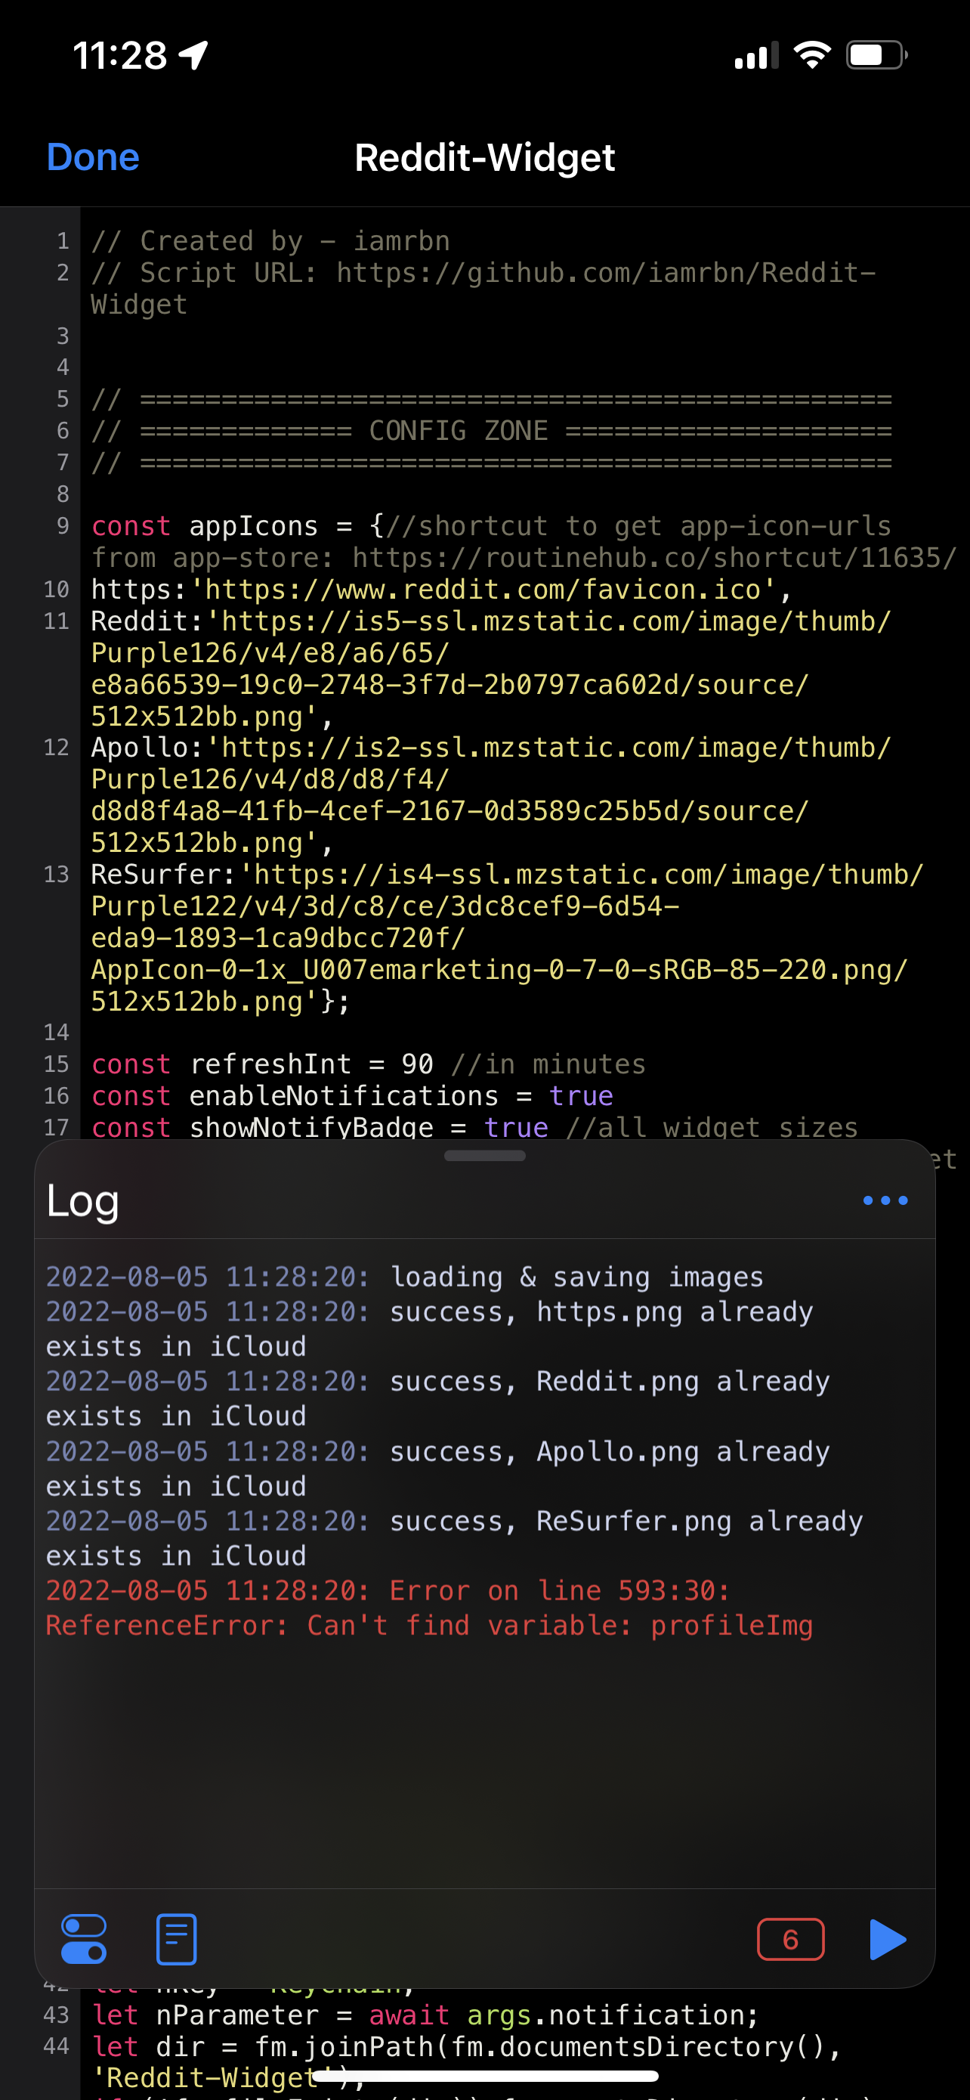Tap the battery status bar icon
Image resolution: width=970 pixels, height=2100 pixels.
pyautogui.click(x=877, y=54)
